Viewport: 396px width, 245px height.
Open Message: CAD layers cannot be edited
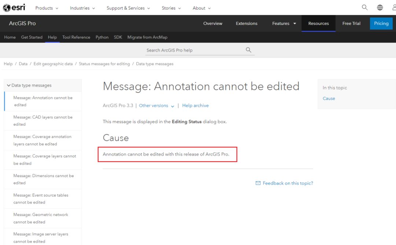coord(43,121)
